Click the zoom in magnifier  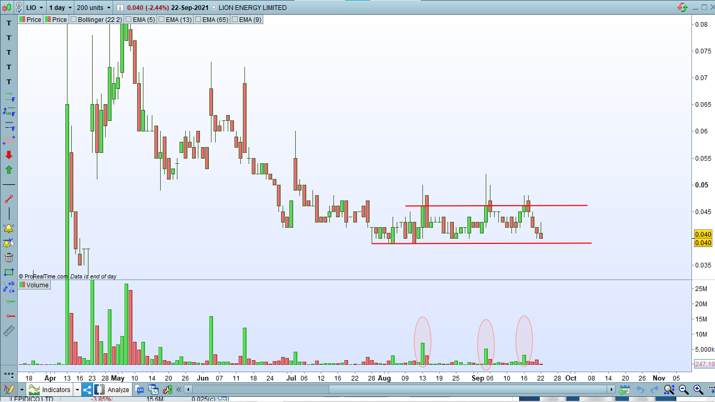698,389
